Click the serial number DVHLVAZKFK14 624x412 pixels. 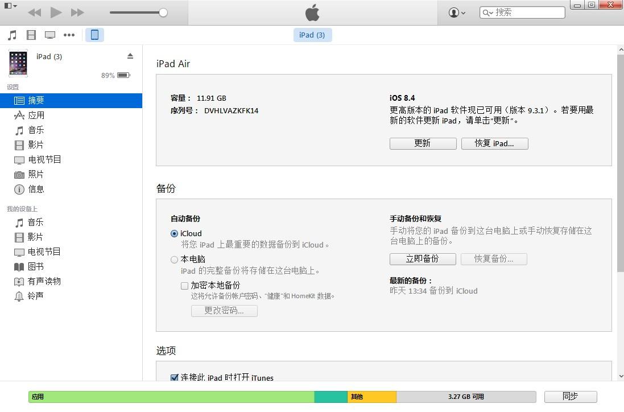point(231,110)
